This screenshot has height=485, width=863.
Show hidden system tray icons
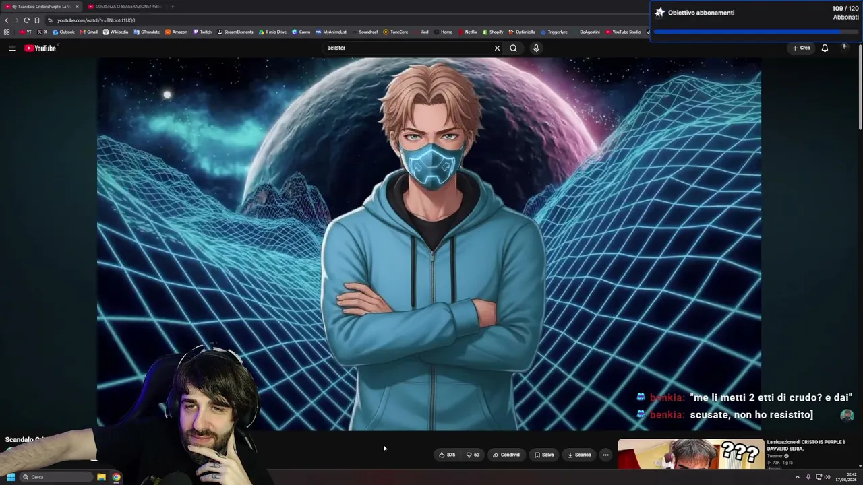point(798,477)
